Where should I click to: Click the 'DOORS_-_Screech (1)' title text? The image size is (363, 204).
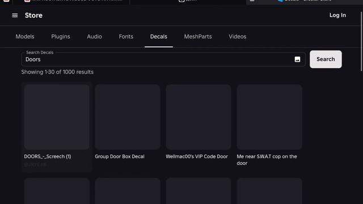click(48, 156)
